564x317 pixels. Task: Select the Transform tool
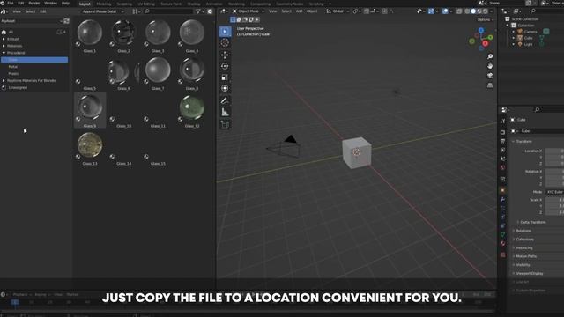click(225, 88)
